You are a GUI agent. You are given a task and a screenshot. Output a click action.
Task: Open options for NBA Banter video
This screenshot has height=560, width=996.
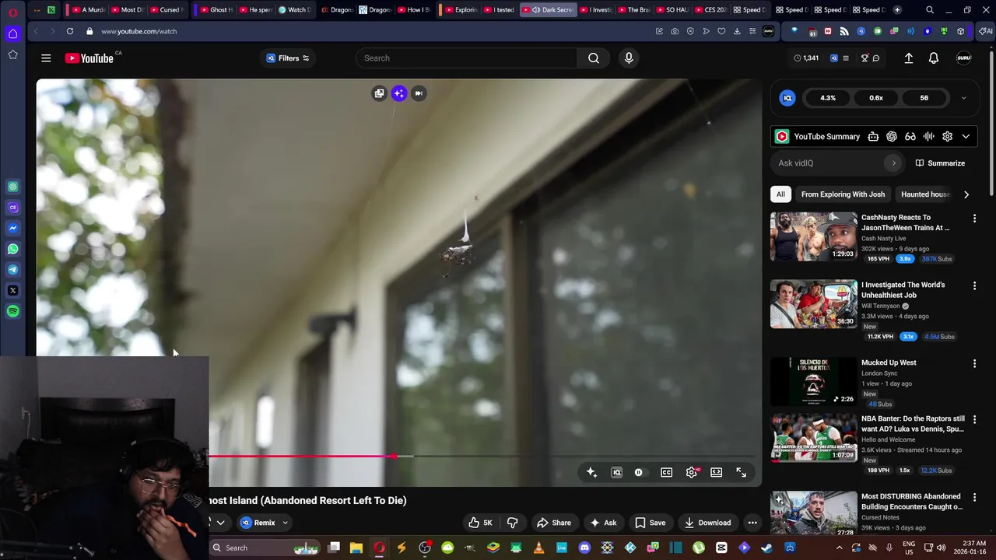pyautogui.click(x=974, y=420)
